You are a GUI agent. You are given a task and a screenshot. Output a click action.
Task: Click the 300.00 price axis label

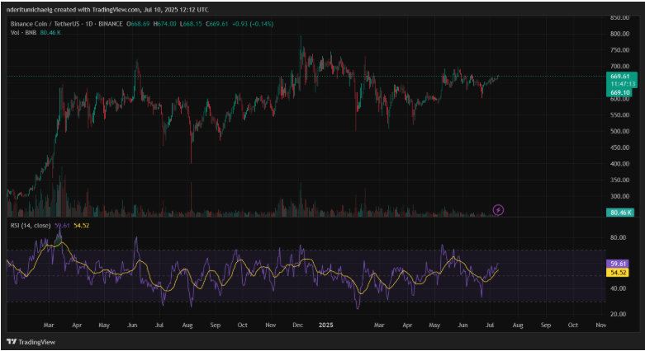[x=619, y=196]
